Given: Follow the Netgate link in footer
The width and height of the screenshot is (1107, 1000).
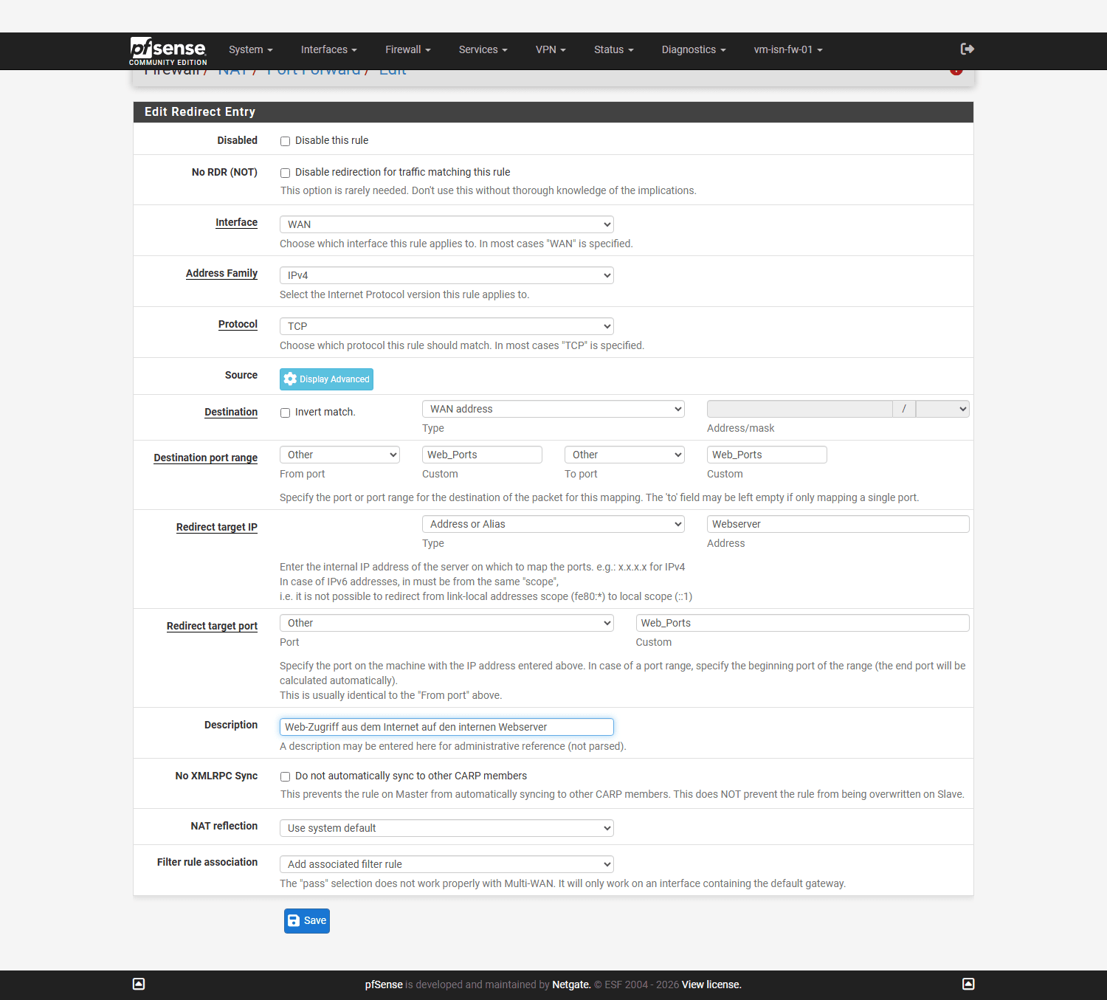Looking at the screenshot, I should [x=571, y=985].
